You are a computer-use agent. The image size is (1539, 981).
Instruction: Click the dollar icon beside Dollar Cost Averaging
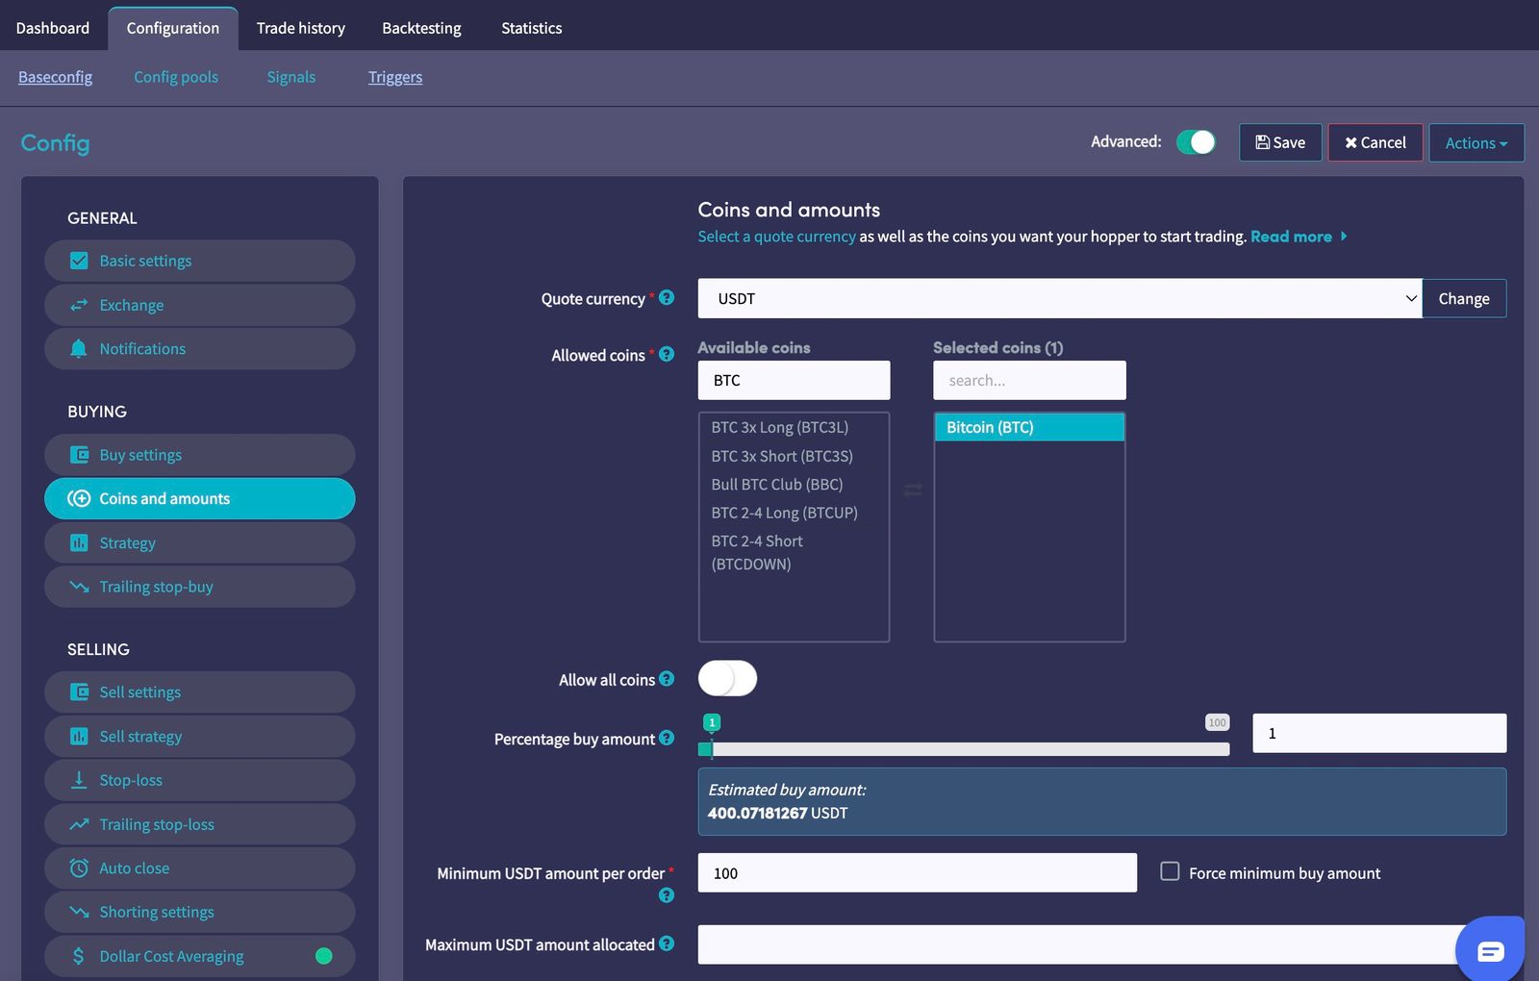(x=79, y=956)
